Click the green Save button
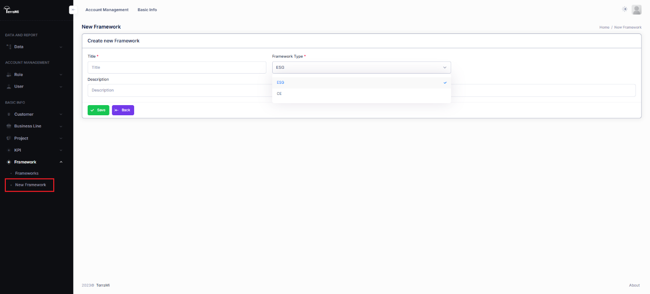This screenshot has height=294, width=650. click(x=98, y=110)
